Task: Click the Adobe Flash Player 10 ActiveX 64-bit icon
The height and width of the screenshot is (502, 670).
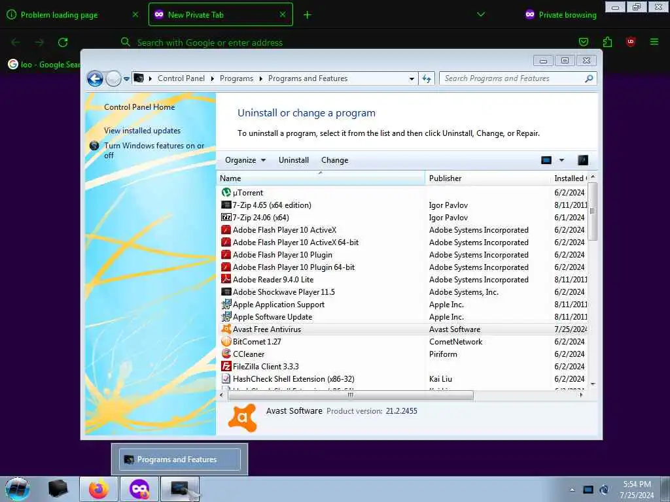Action: coord(226,242)
